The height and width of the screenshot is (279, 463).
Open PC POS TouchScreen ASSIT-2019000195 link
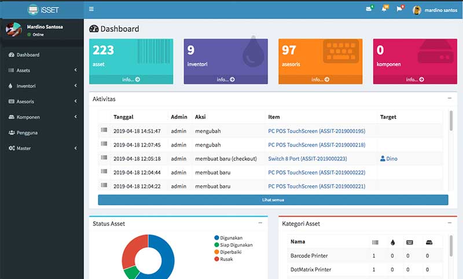click(317, 131)
